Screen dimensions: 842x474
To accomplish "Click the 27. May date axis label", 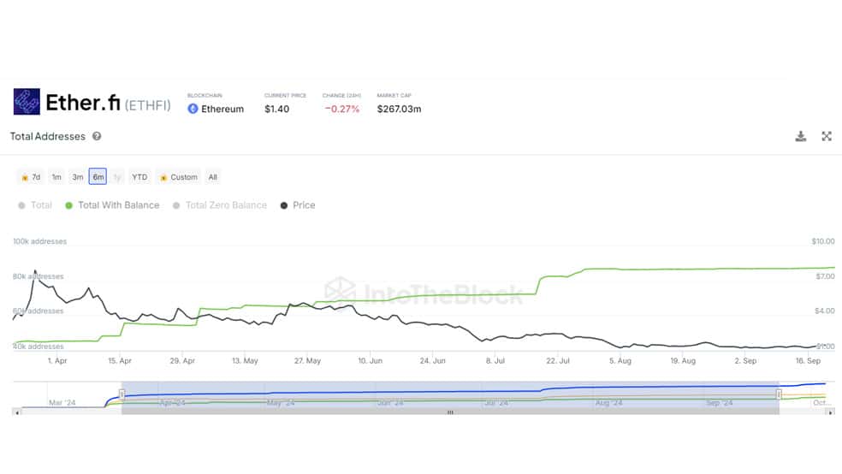I will [x=307, y=361].
